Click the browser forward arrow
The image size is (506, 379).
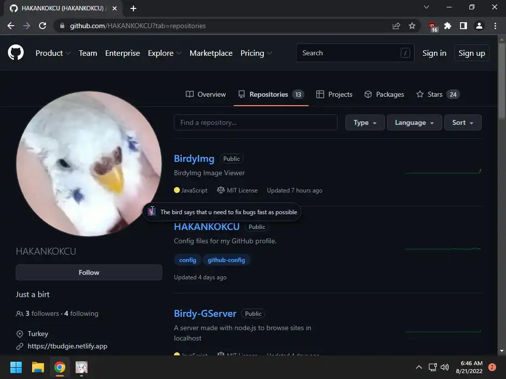coord(27,26)
